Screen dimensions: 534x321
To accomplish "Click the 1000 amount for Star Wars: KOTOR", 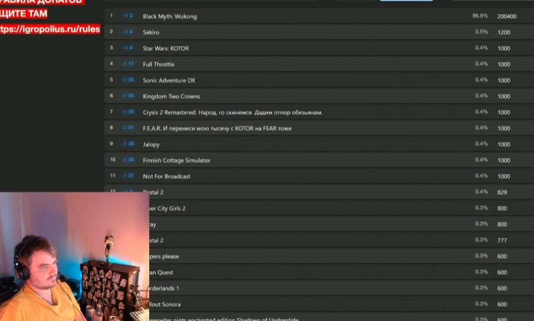I will pos(503,48).
